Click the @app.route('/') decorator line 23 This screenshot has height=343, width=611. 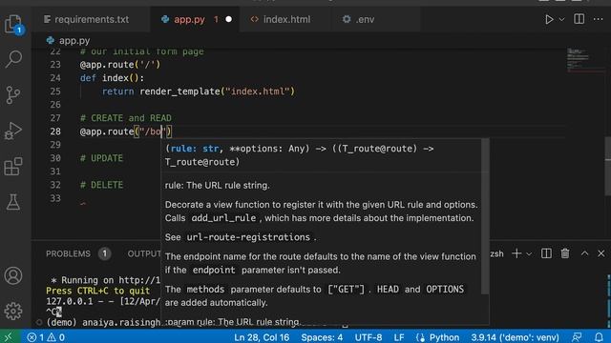click(120, 65)
